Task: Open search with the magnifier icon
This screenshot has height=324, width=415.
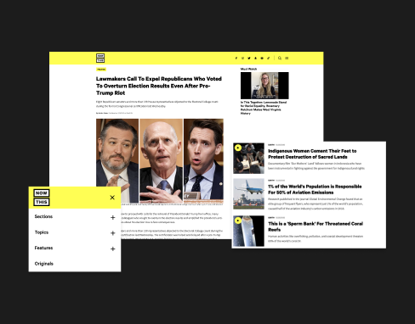Action: pyautogui.click(x=280, y=58)
